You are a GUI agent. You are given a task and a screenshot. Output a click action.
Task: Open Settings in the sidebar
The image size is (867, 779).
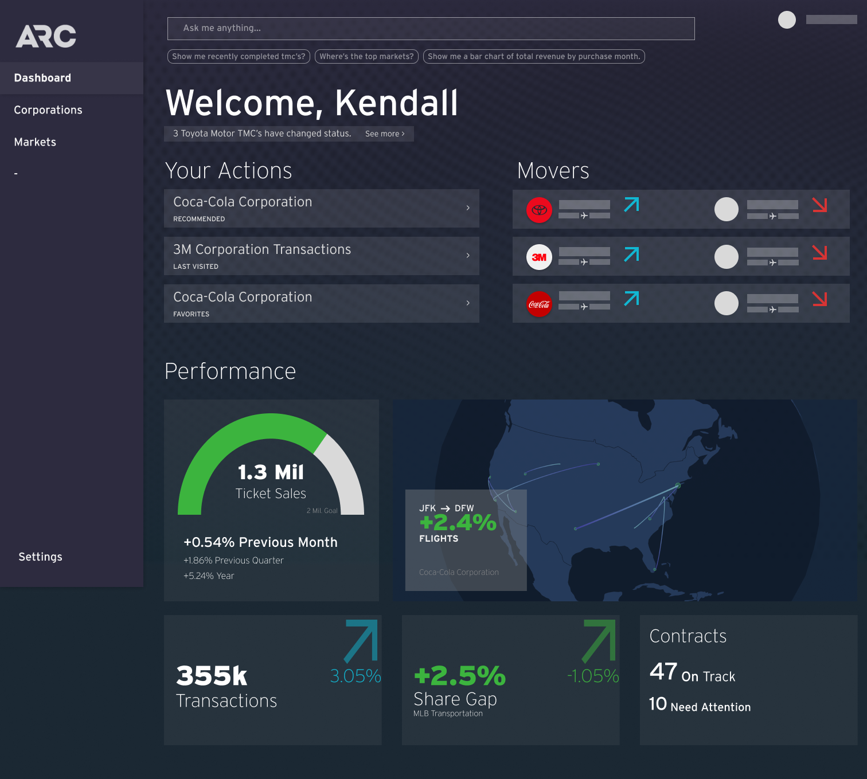click(40, 557)
